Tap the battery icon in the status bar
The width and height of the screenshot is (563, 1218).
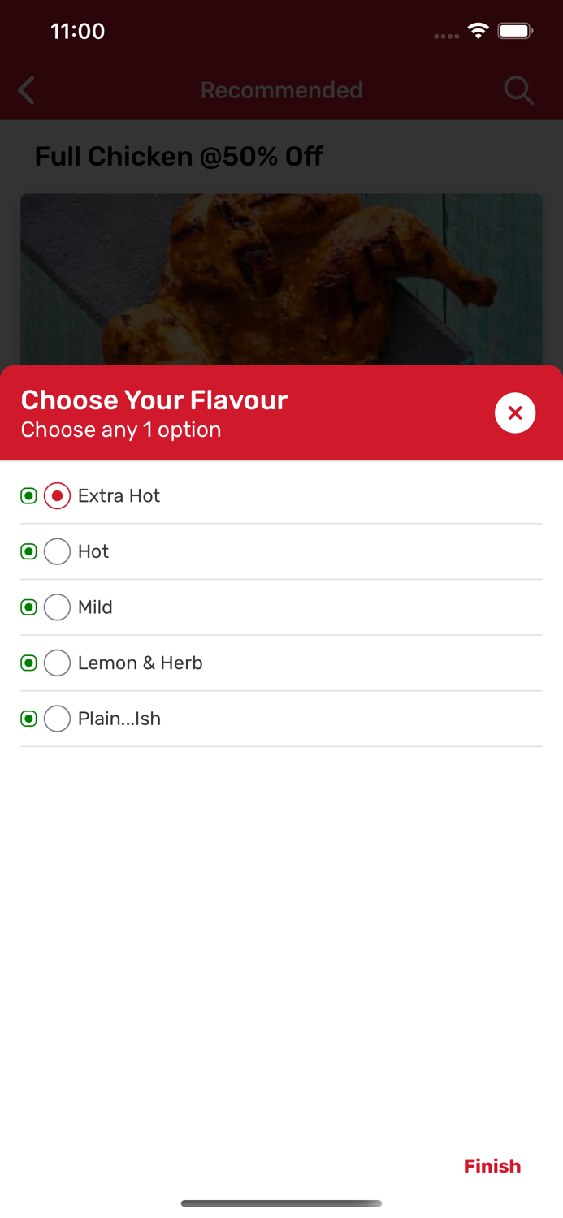(515, 30)
